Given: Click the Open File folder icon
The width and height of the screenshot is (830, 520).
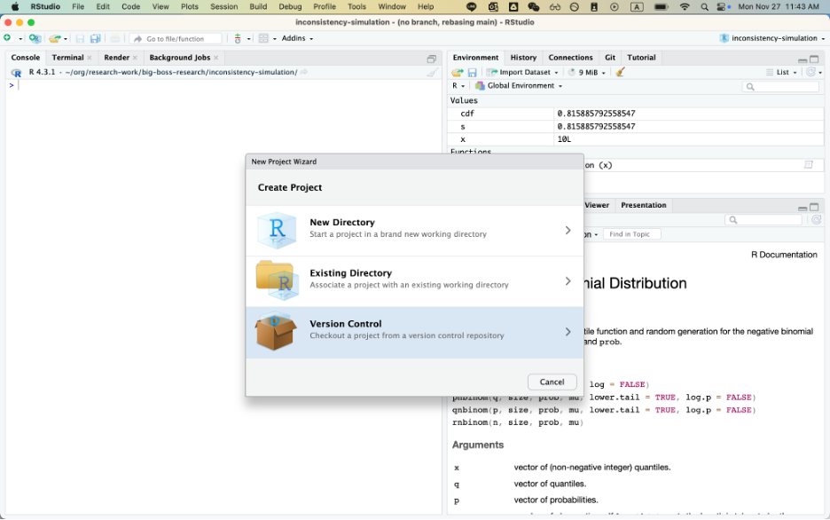Looking at the screenshot, I should point(54,38).
